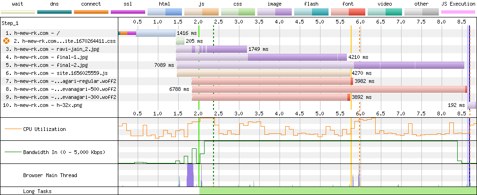Click the evanagari-500.woff2 request bar
This screenshot has width=477, height=195.
click(329, 89)
